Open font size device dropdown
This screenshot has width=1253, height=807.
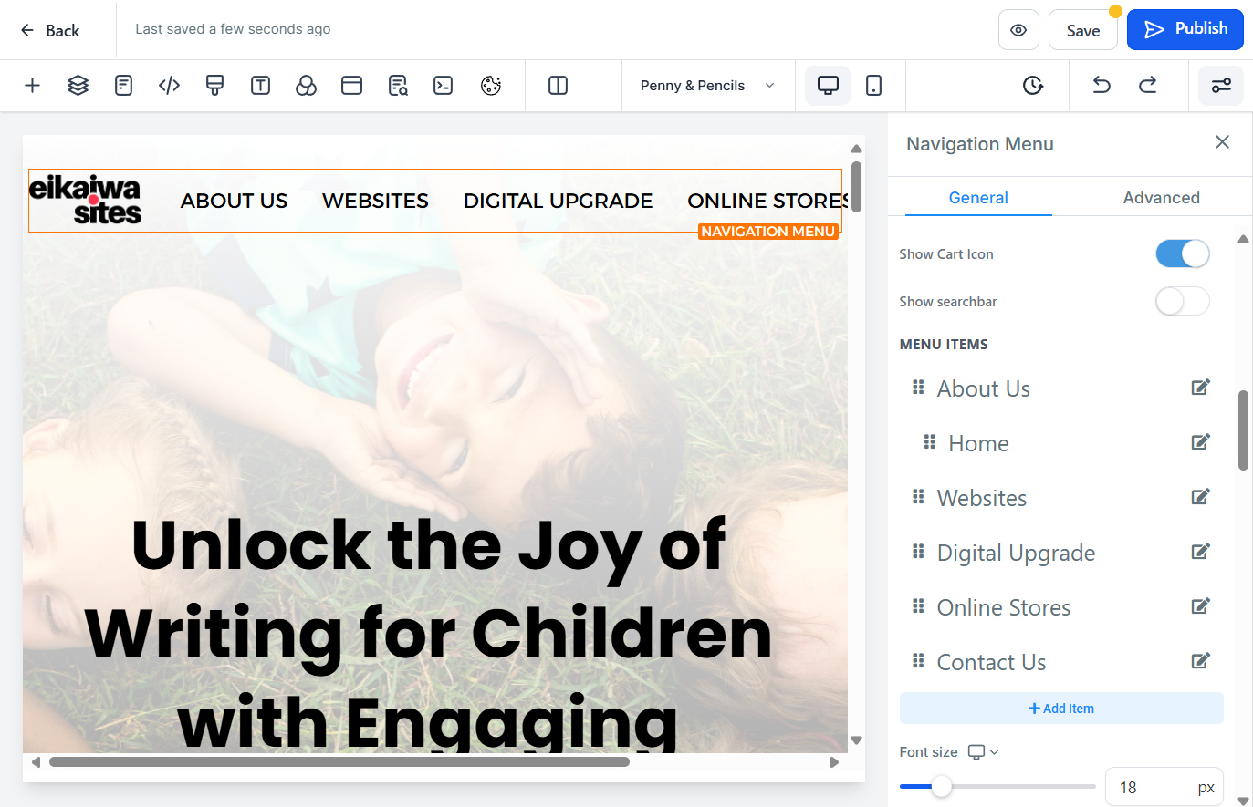984,752
